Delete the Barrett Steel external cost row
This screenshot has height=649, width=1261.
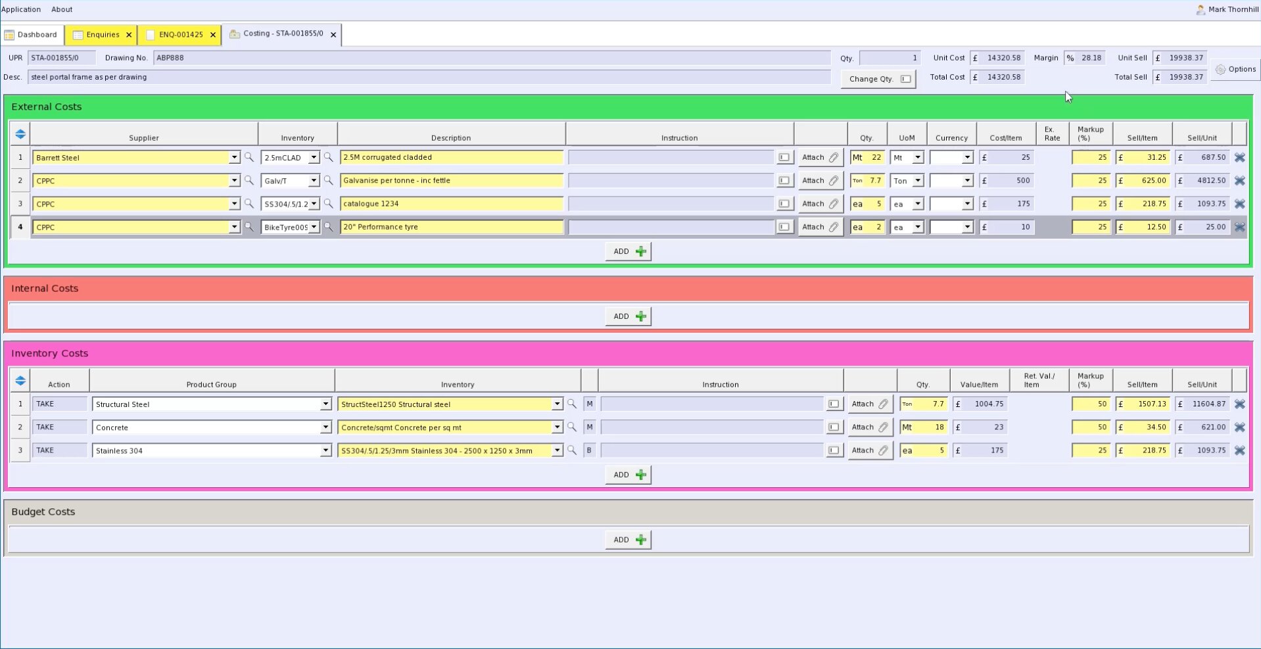(x=1239, y=158)
